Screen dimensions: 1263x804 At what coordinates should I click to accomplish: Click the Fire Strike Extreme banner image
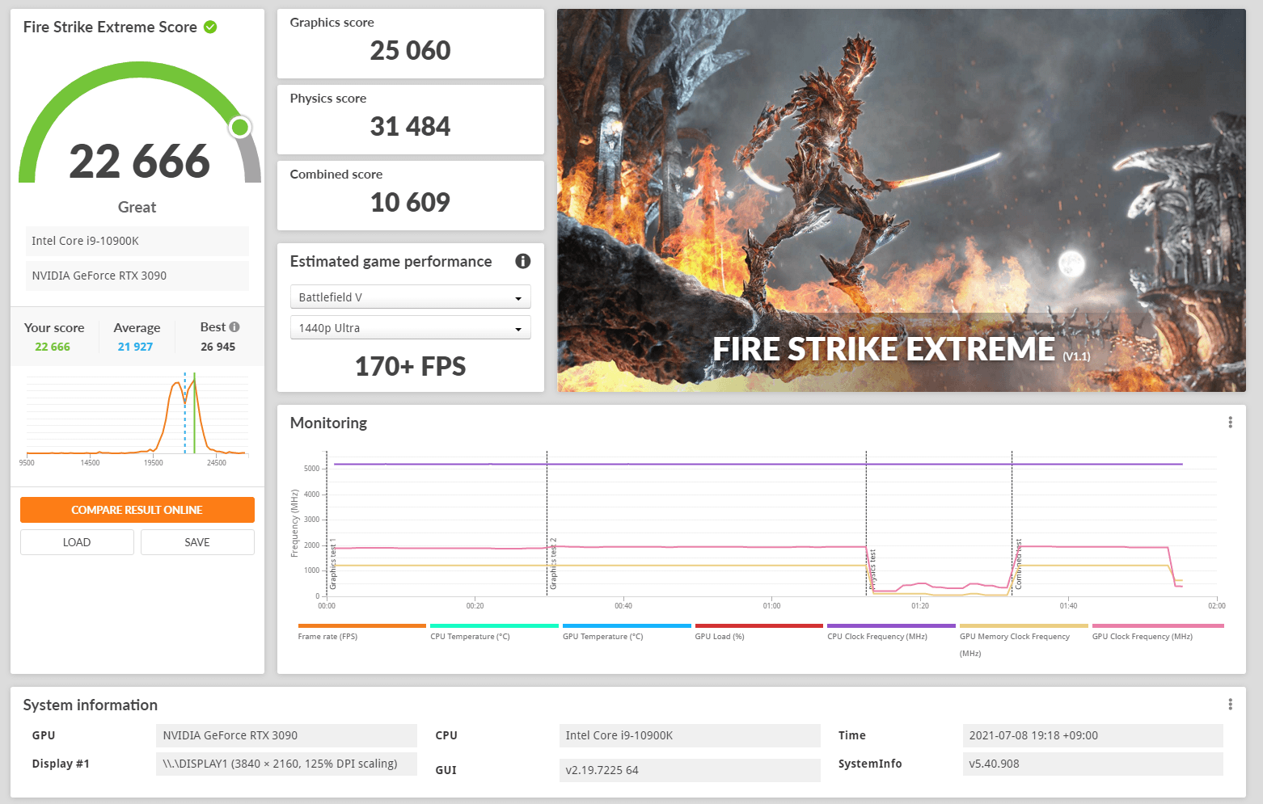coord(902,200)
